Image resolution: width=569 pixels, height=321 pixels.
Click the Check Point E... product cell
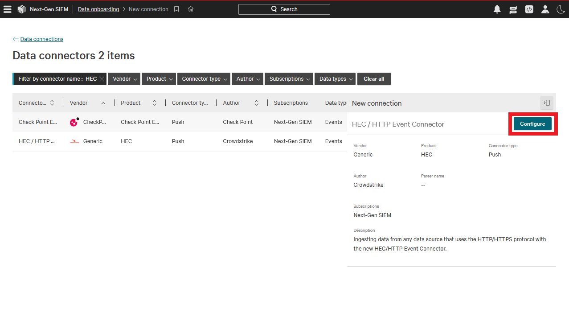[x=140, y=122]
